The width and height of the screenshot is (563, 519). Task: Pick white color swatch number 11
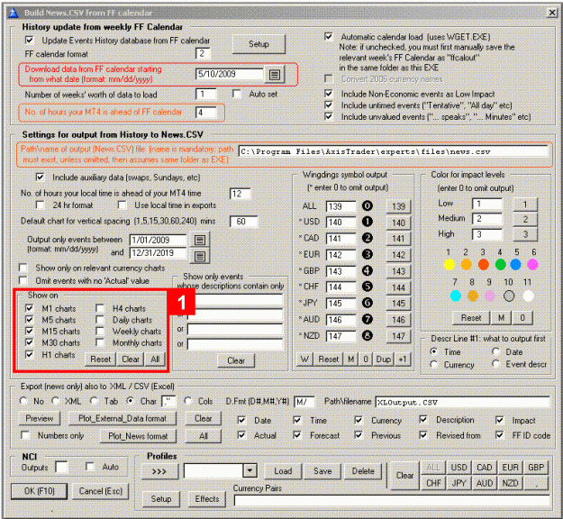tap(528, 296)
